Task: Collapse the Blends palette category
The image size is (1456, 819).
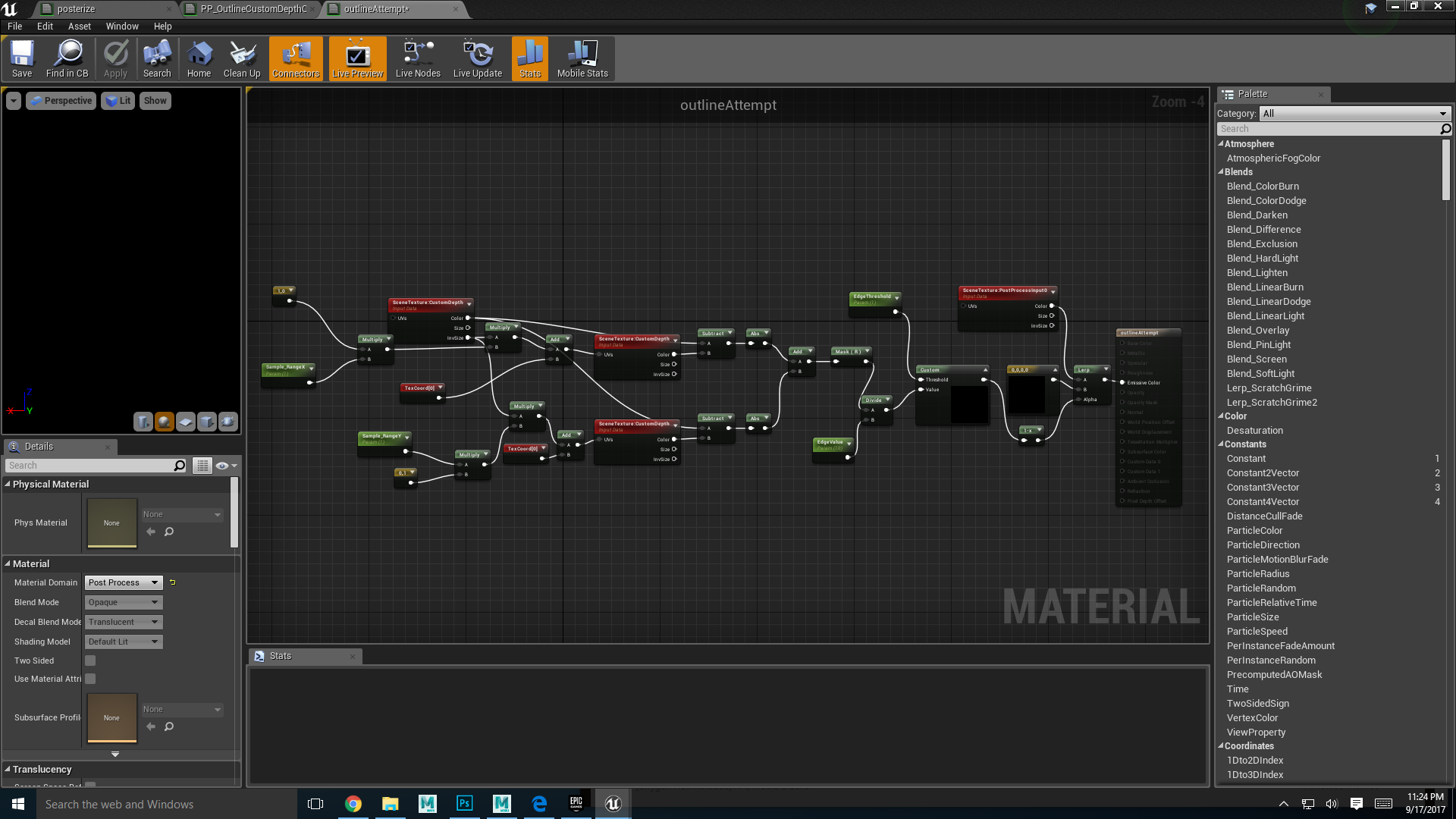Action: coord(1221,172)
